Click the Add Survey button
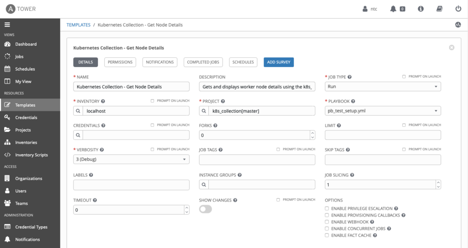 [x=279, y=62]
